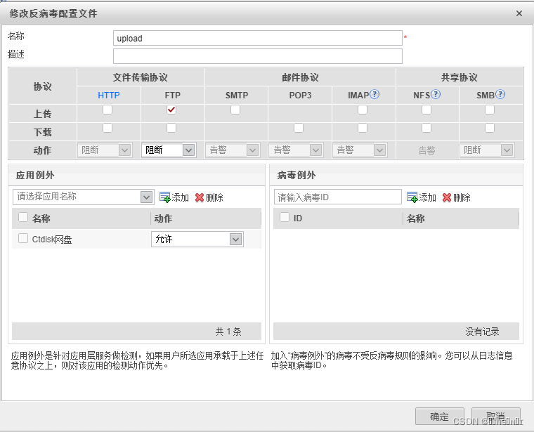Screen dimensions: 534x432
Task: Open Ctdisk网盘 action dropdown showing 允许
Action: pos(197,240)
